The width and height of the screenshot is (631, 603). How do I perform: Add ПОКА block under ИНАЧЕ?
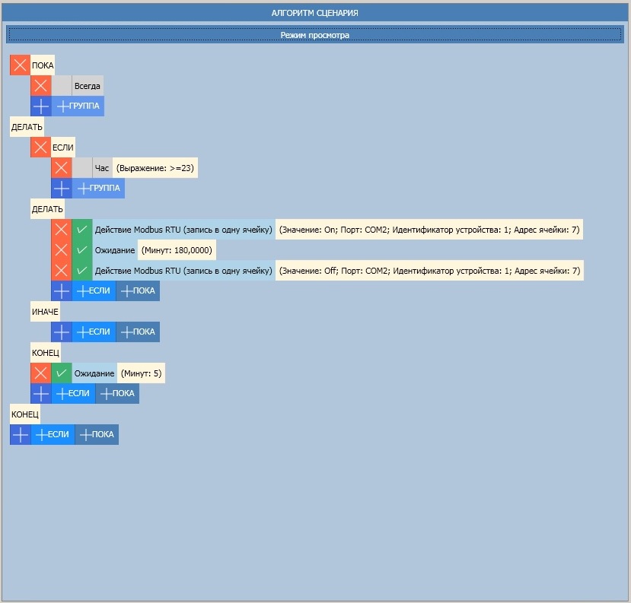[x=138, y=332]
